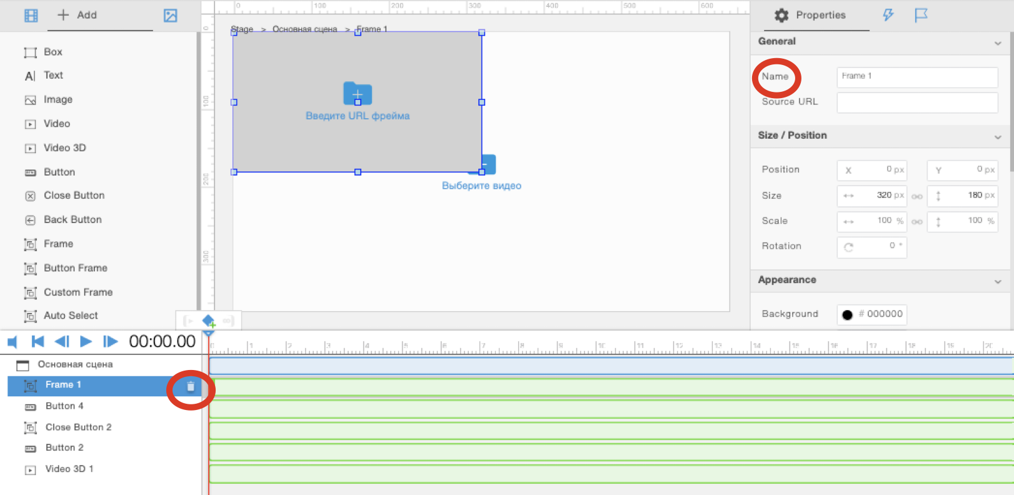Viewport: 1014px width, 495px height.
Task: Add a Button Frame element
Action: click(66, 268)
